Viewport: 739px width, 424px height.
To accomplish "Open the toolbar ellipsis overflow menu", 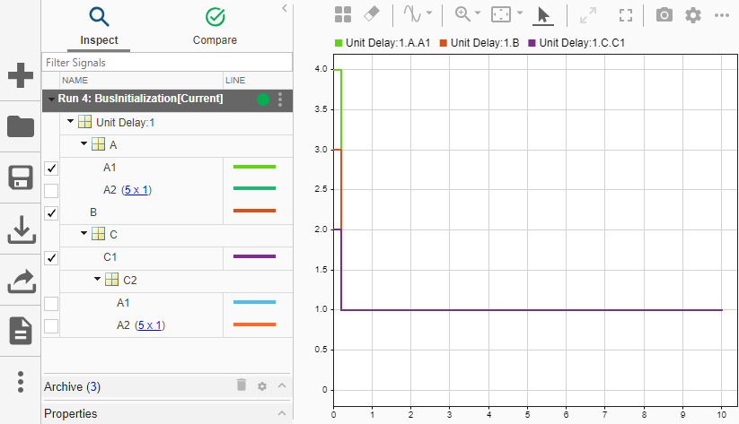I will (x=722, y=15).
